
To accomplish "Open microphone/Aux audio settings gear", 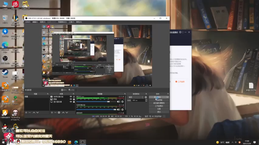I will click(123, 101).
